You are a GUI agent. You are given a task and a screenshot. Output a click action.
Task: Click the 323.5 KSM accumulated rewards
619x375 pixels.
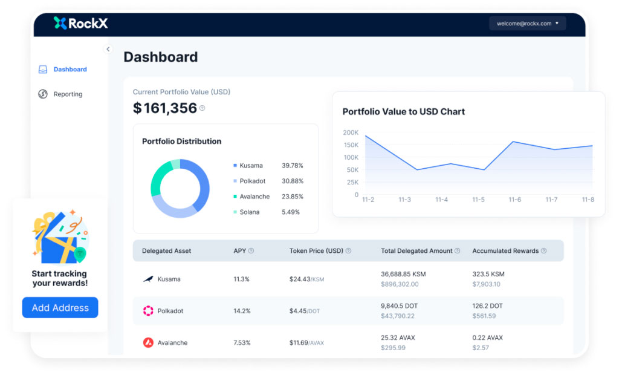[x=488, y=274]
